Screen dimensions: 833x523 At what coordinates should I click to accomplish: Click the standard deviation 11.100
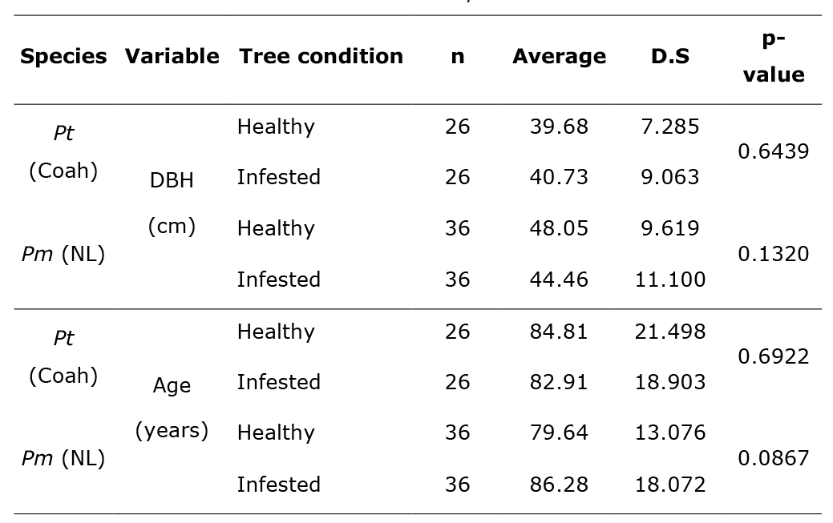(x=670, y=280)
